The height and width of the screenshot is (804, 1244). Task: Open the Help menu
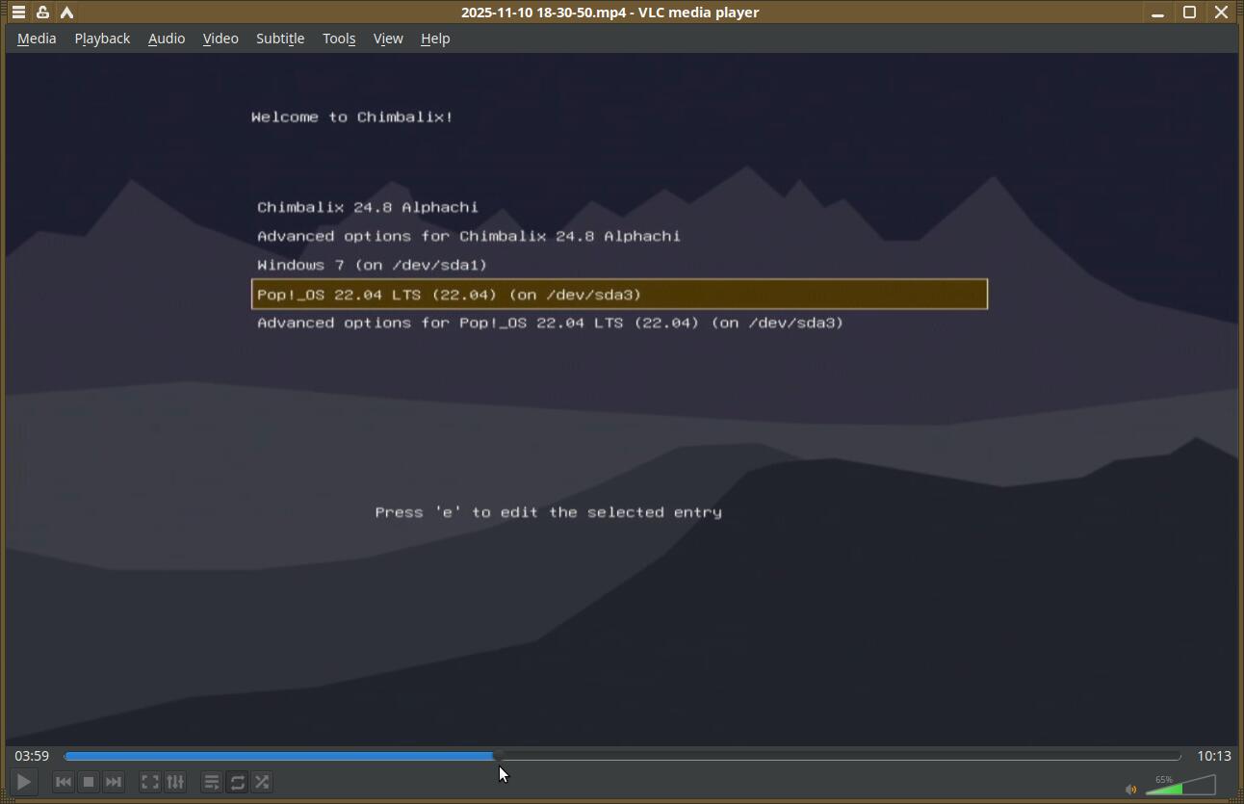point(435,39)
